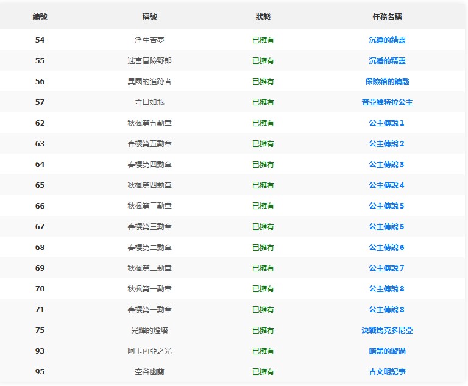Open the 公主傳說 2 quest link
The height and width of the screenshot is (386, 468).
386,144
